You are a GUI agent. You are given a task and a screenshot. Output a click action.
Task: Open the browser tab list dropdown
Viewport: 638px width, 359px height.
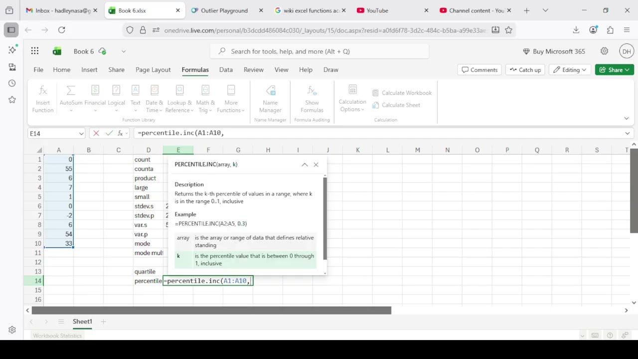click(x=545, y=10)
